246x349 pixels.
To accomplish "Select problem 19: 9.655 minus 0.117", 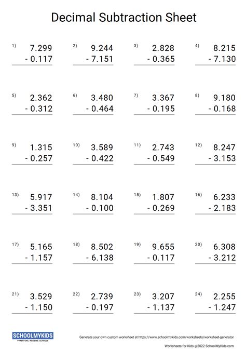I will pos(154,253).
